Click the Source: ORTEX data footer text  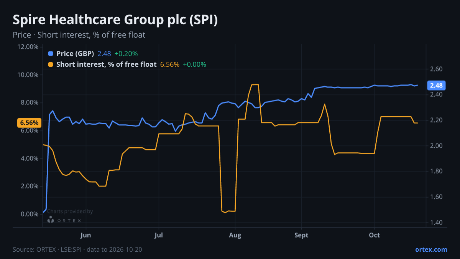coord(77,249)
